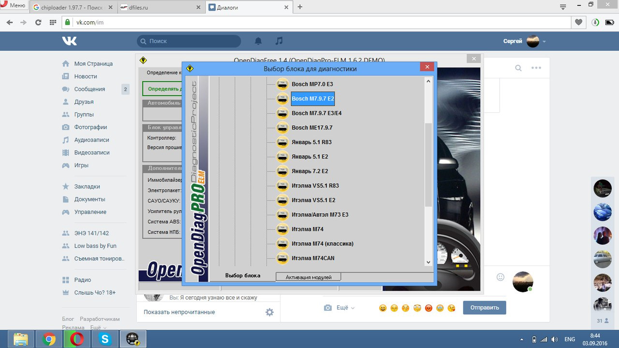Image resolution: width=619 pixels, height=348 pixels.
Task: Search in conversation magnifier icon
Action: coord(518,68)
